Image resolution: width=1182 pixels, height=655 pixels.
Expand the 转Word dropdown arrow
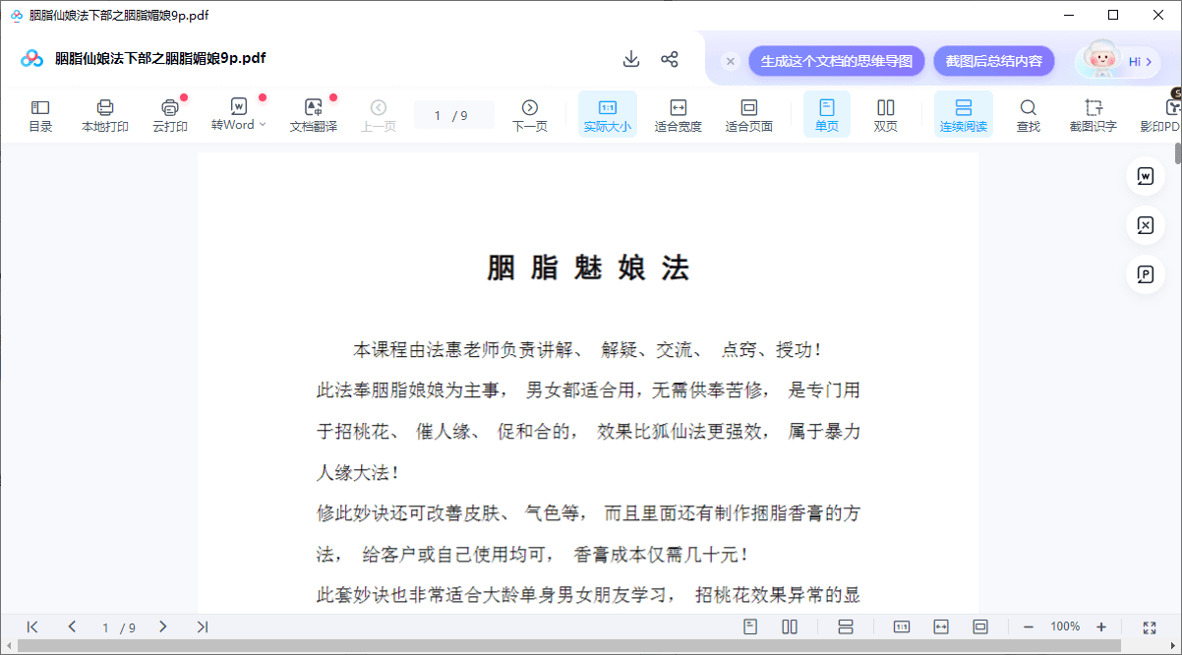263,125
